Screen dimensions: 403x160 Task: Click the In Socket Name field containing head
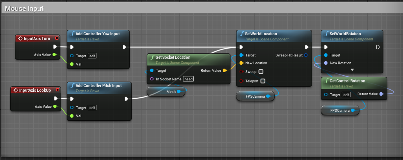[x=189, y=79]
